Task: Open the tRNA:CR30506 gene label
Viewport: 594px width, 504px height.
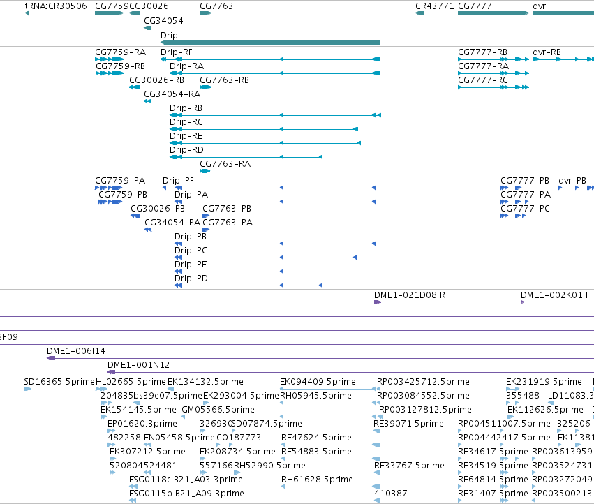Action: point(56,6)
